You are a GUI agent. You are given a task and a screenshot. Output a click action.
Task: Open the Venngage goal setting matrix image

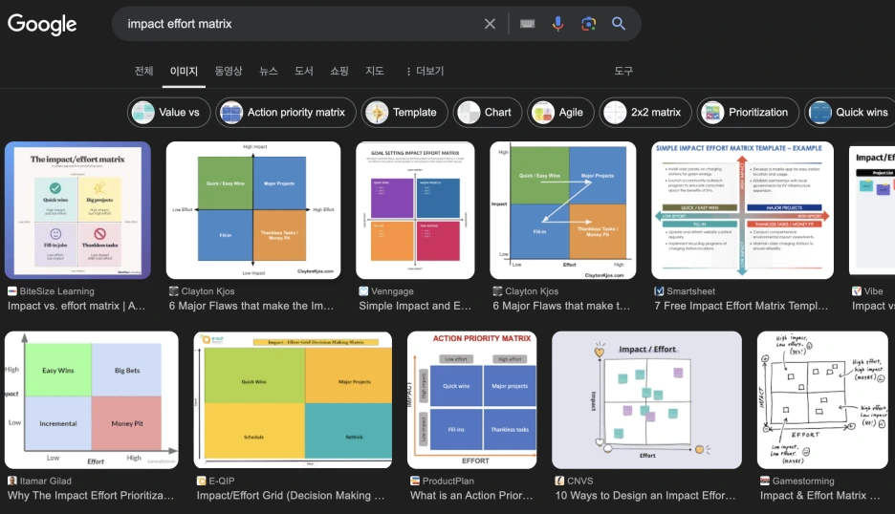tap(415, 210)
